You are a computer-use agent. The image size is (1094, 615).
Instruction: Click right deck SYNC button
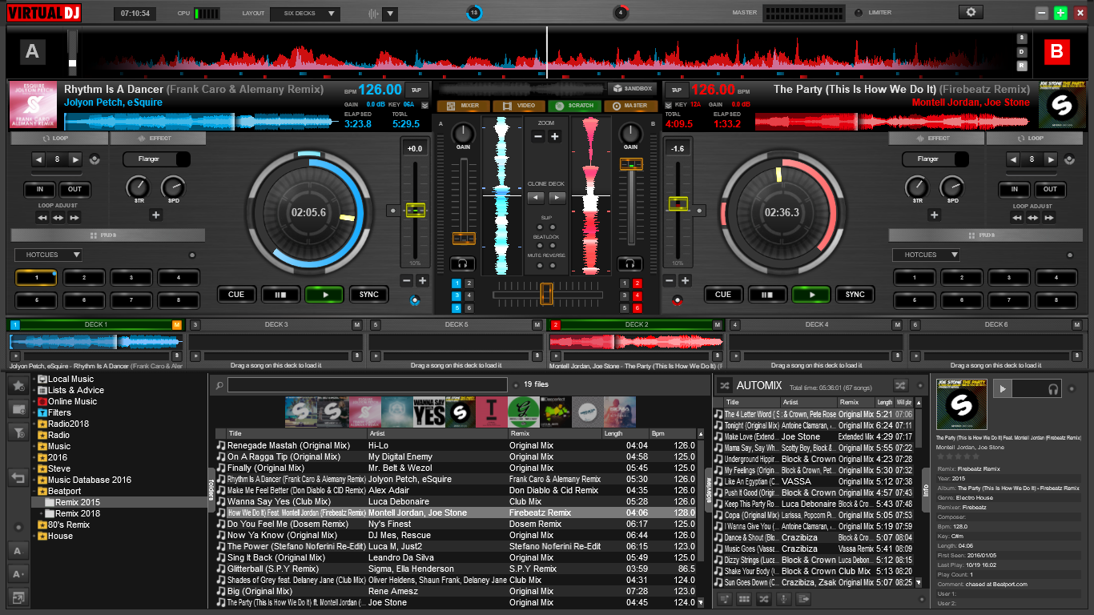coord(855,295)
